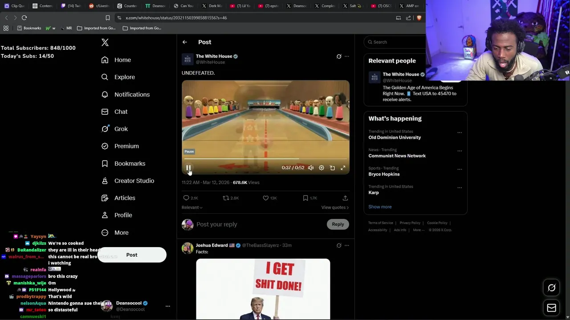Open the Grok floating button
Viewport: 570px width, 320px height.
tap(551, 288)
